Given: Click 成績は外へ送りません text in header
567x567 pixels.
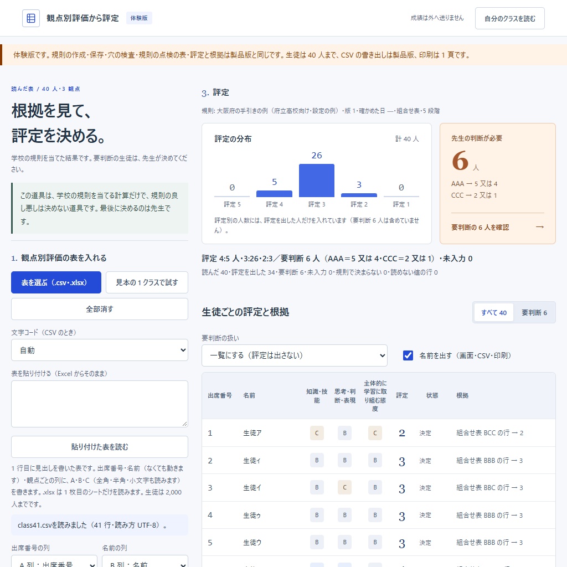Looking at the screenshot, I should (x=437, y=18).
